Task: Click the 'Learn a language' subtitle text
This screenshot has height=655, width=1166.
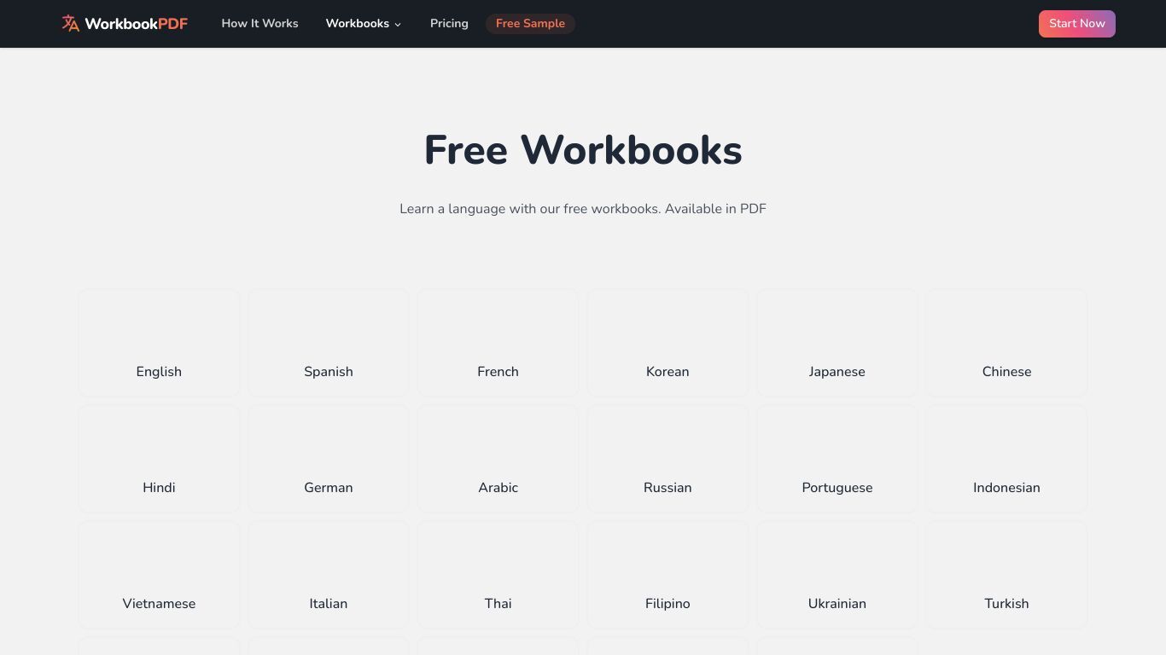Action: pos(583,209)
